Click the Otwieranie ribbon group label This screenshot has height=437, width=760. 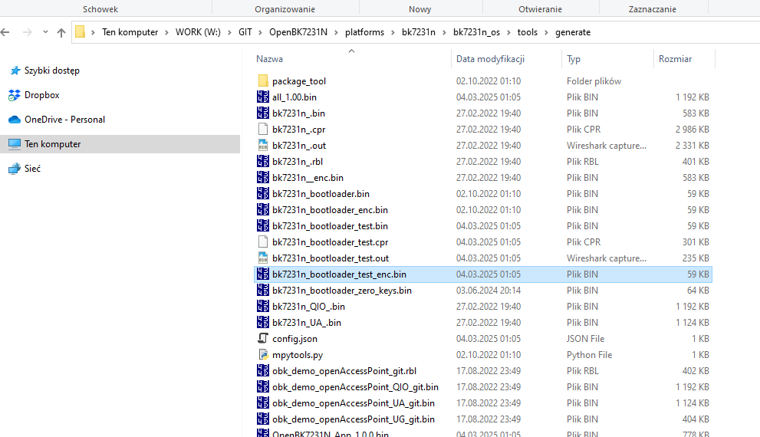(540, 9)
